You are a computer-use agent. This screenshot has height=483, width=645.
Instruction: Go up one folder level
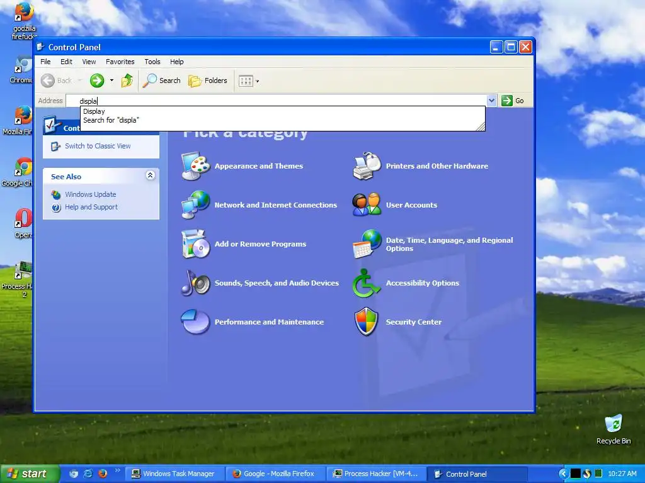[127, 80]
